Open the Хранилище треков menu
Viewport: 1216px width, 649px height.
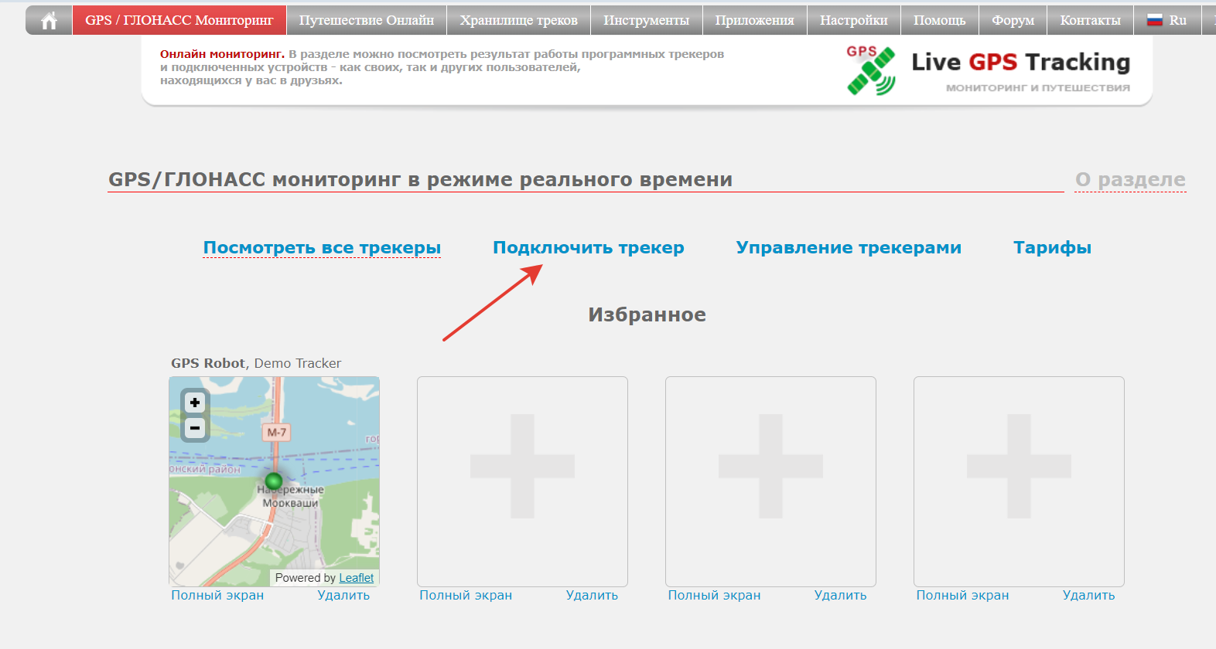pyautogui.click(x=518, y=21)
